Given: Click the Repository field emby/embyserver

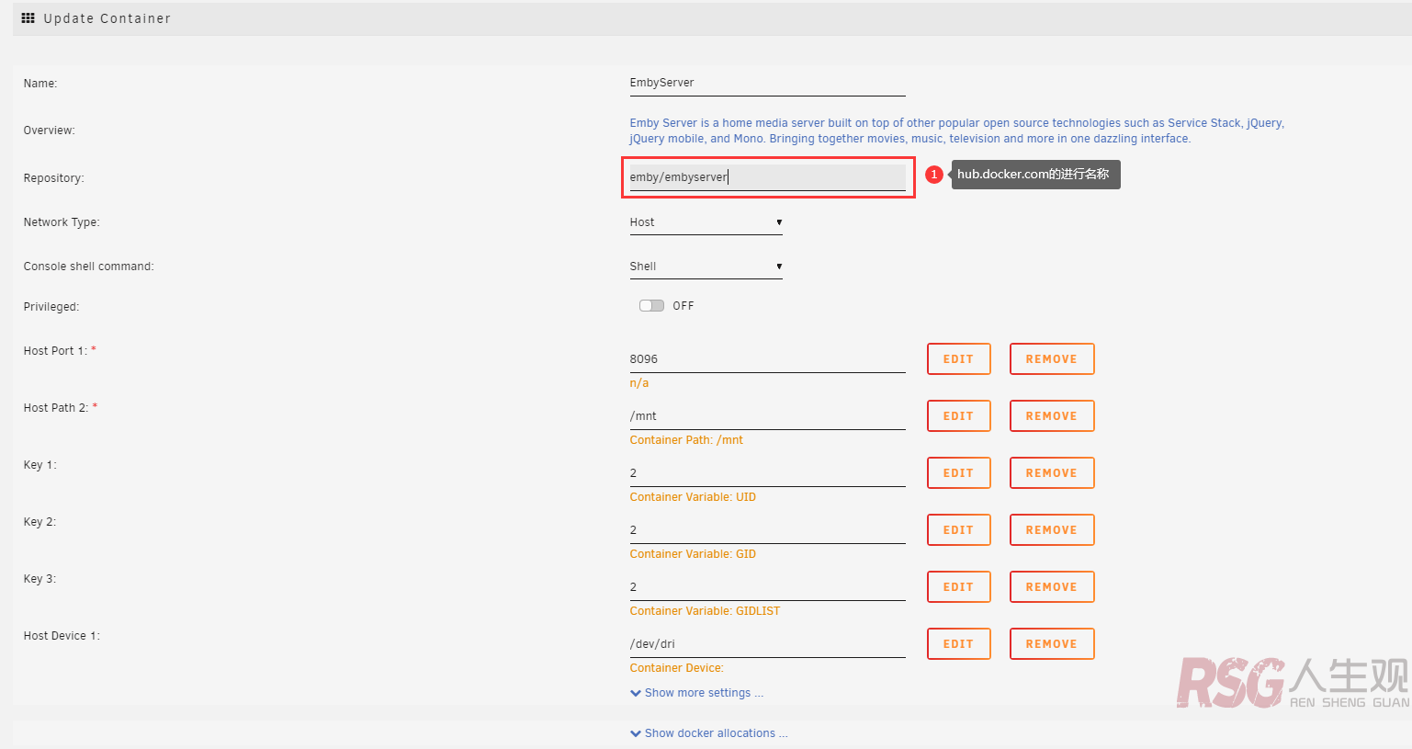Looking at the screenshot, I should pos(767,177).
